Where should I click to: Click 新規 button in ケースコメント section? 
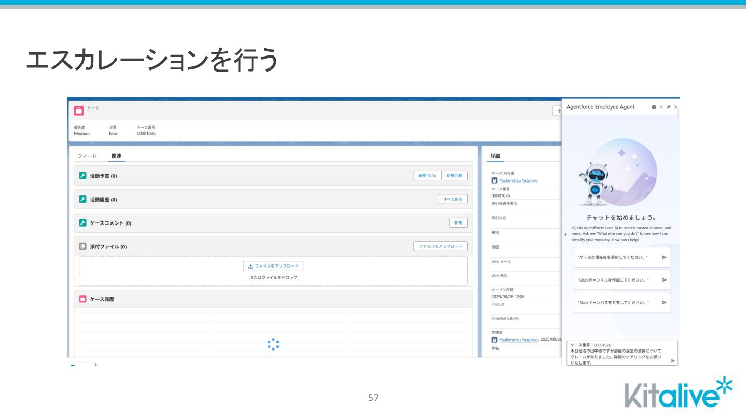[x=459, y=222]
